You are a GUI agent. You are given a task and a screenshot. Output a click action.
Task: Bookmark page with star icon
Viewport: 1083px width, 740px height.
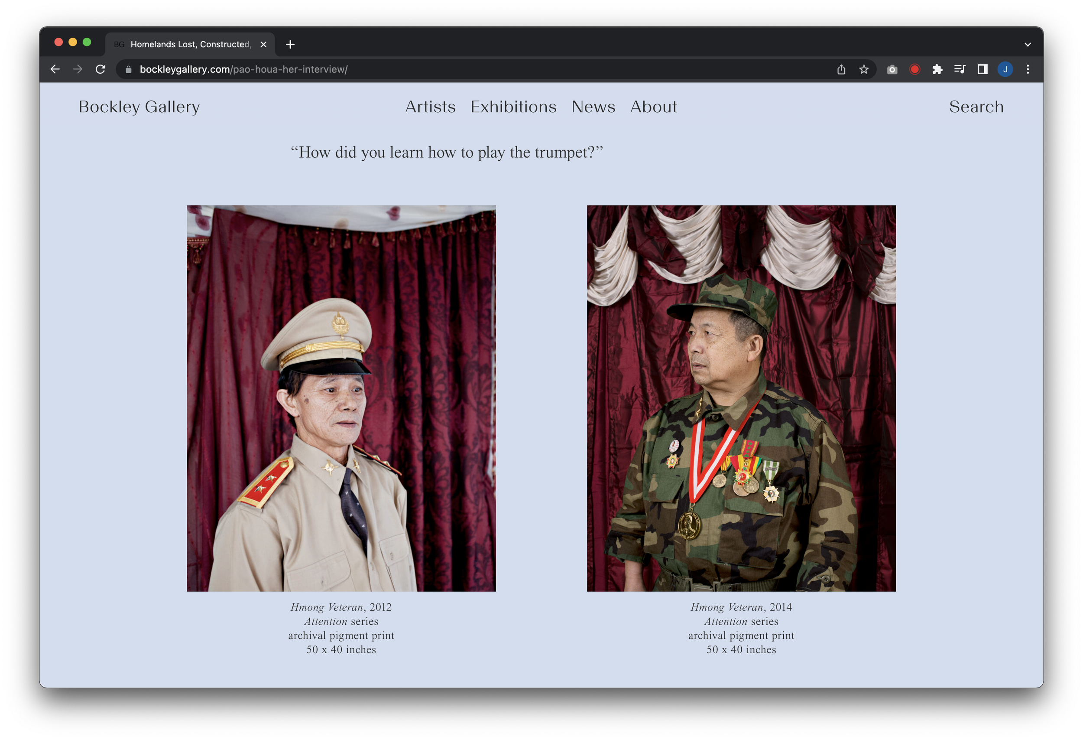tap(864, 69)
